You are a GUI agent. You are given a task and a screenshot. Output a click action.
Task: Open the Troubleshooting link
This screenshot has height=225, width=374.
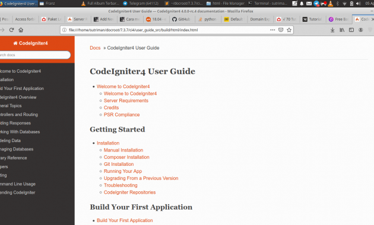tap(121, 185)
